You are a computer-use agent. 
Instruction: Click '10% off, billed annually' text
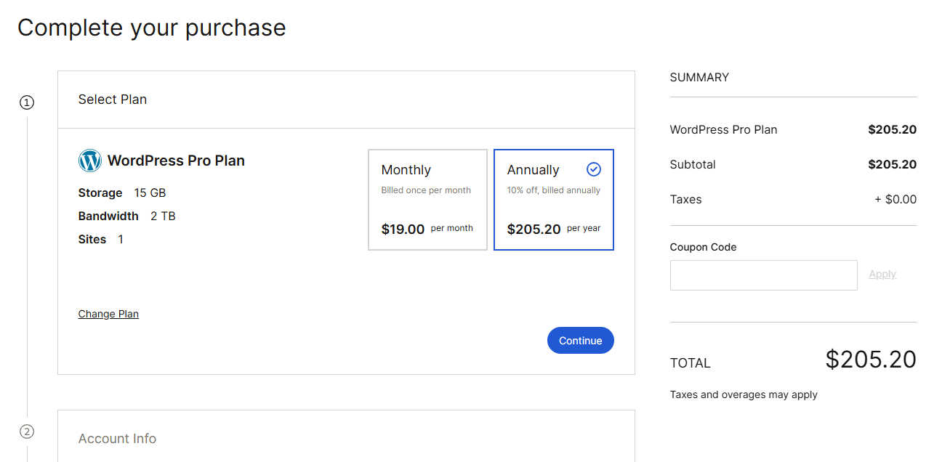[x=554, y=190]
